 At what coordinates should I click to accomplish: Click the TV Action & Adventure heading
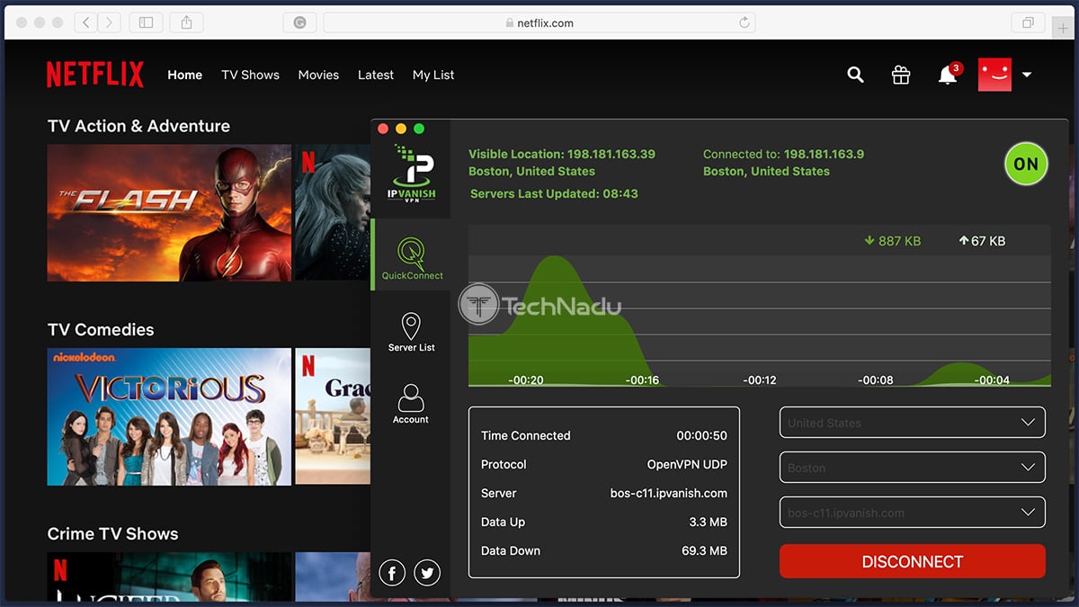[138, 126]
